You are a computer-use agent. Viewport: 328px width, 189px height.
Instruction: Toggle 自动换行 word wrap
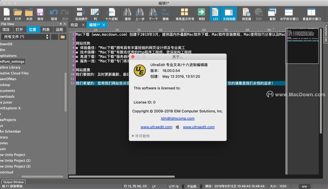pyautogui.click(x=81, y=14)
